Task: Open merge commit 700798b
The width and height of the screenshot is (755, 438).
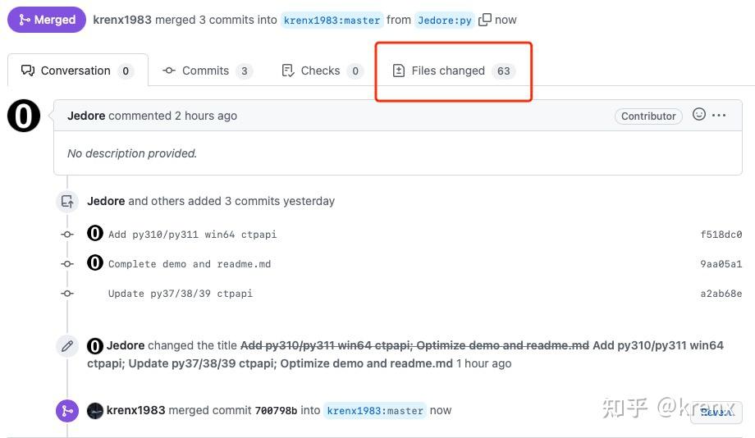Action: 276,411
